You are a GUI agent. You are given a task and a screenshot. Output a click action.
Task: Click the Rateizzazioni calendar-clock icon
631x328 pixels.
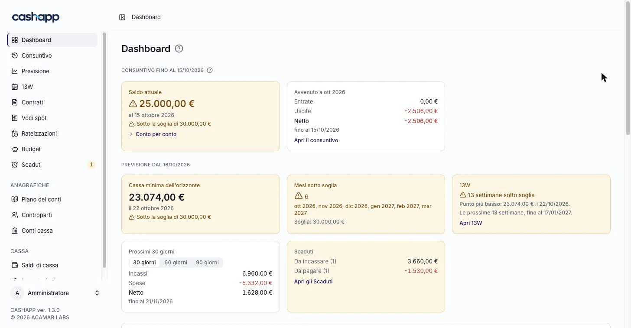pos(15,133)
